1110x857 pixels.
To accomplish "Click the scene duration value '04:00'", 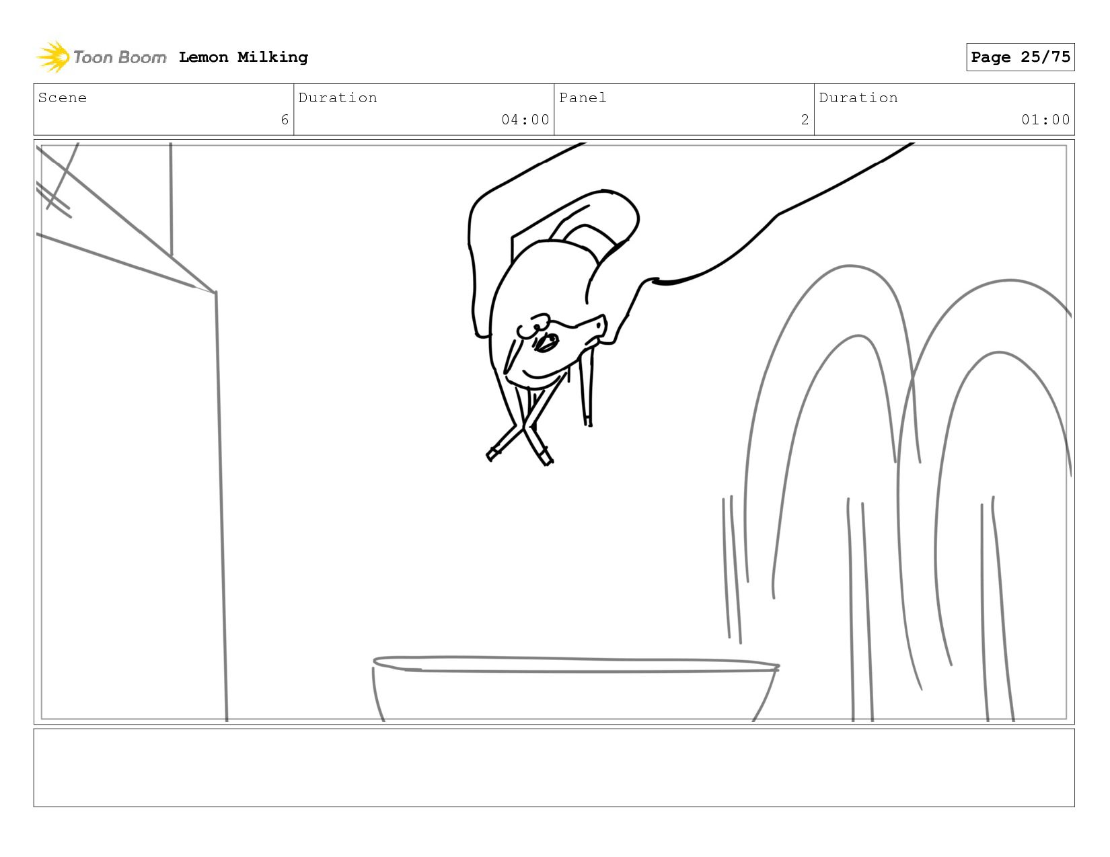I will pos(525,120).
